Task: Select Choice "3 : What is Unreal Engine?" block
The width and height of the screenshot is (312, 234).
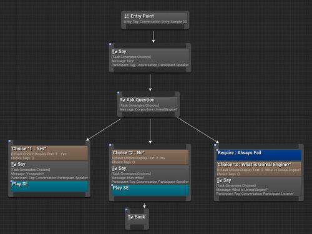Action: [259, 169]
